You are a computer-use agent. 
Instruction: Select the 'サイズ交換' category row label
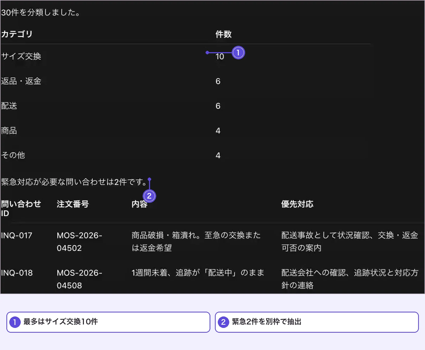click(21, 56)
